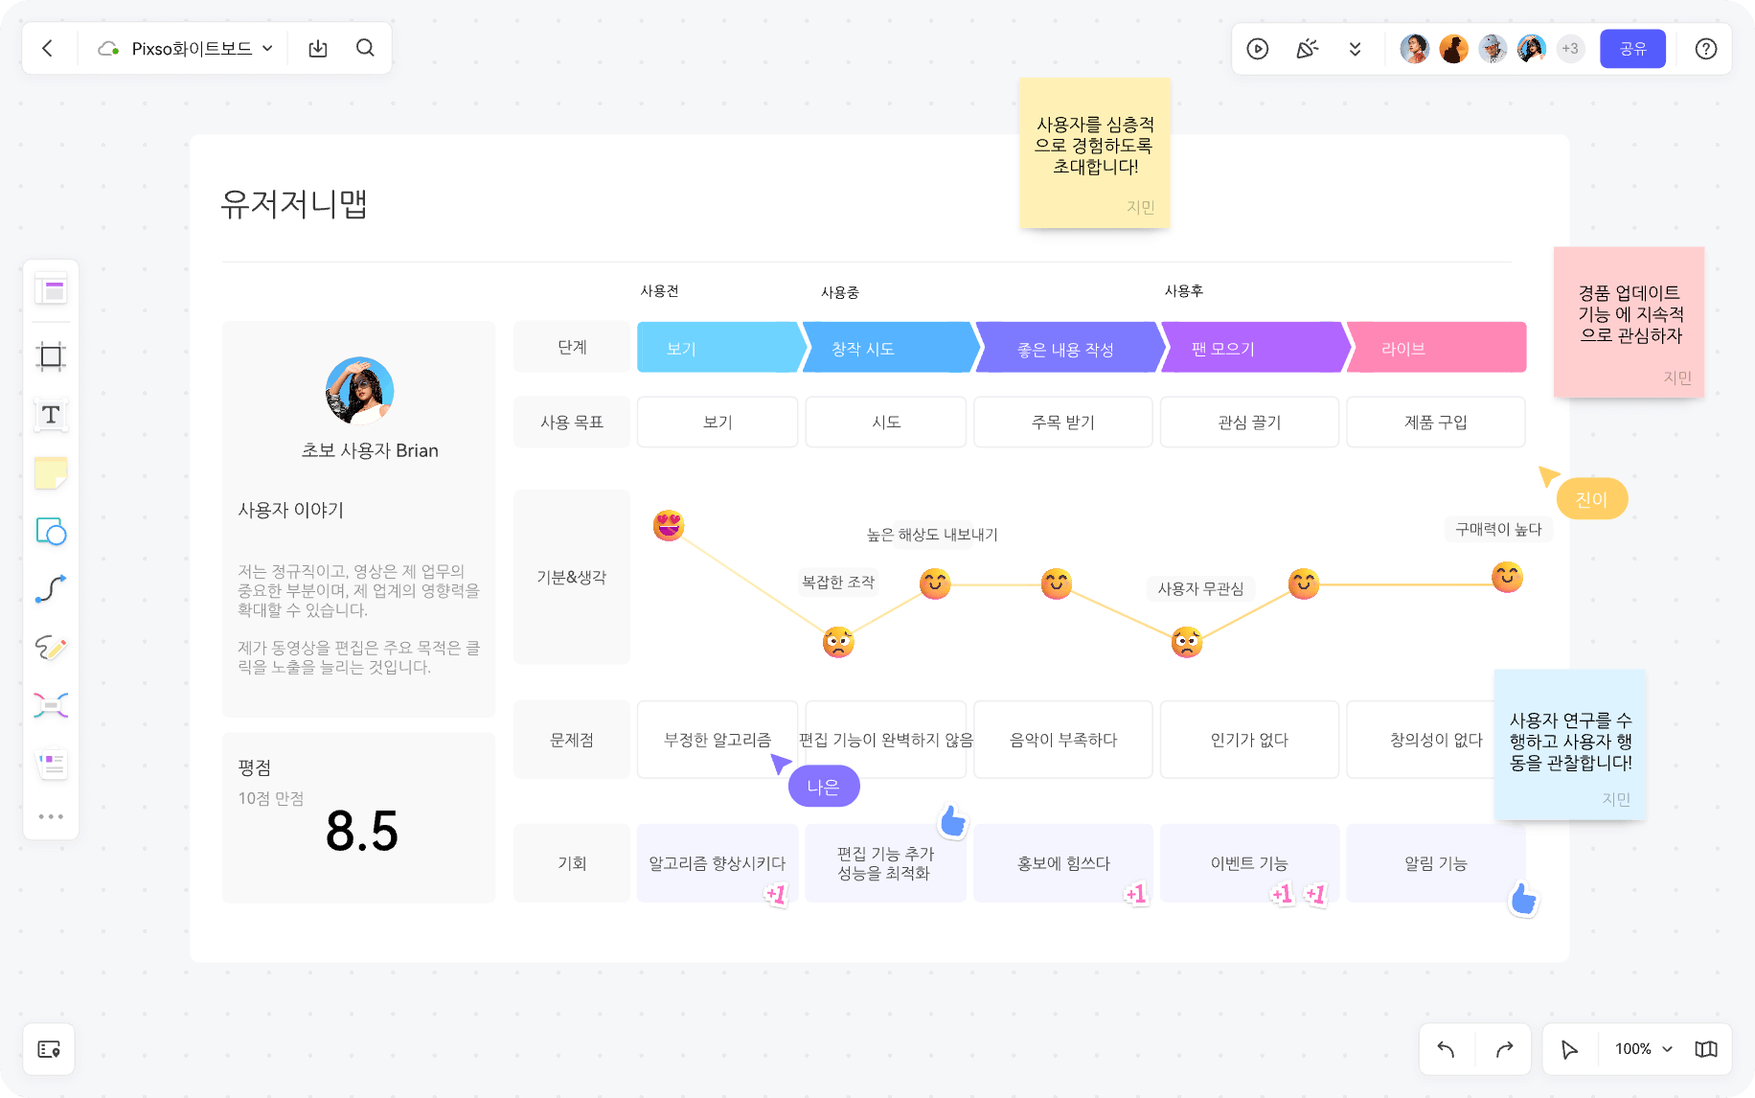The image size is (1755, 1098).
Task: Open more tools with three dots
Action: [51, 816]
